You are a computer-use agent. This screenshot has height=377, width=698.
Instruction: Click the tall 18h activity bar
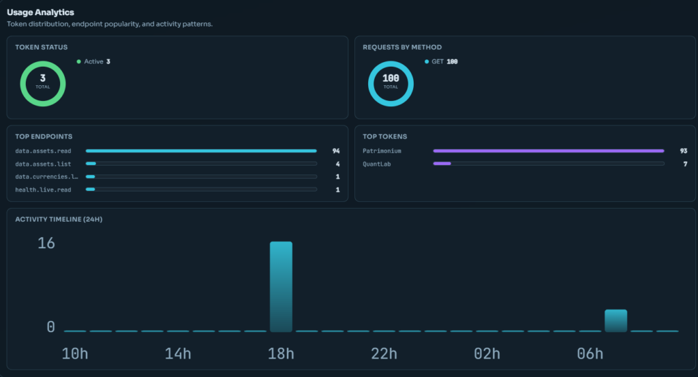pyautogui.click(x=281, y=286)
